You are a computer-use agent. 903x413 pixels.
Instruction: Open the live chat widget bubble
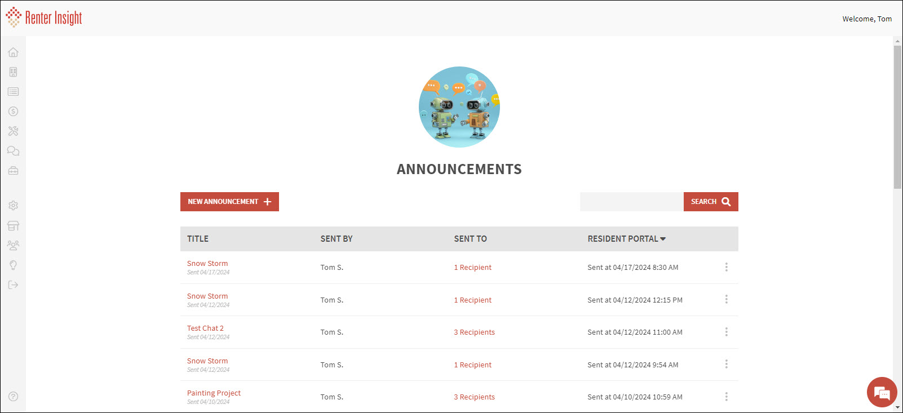(882, 392)
